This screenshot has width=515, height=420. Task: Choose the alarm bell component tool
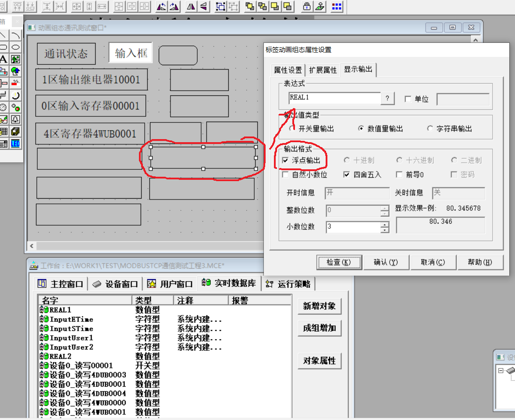(15, 119)
